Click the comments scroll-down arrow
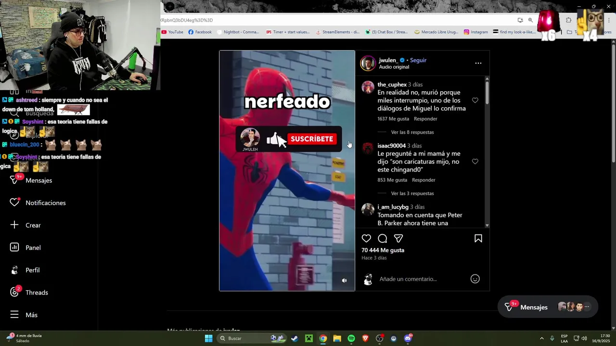616x346 pixels. tap(487, 225)
